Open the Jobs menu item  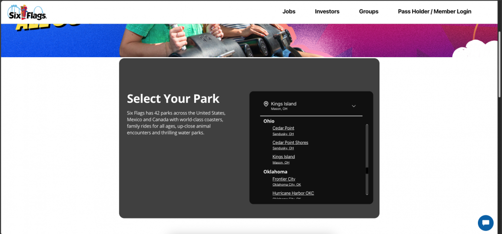(289, 12)
